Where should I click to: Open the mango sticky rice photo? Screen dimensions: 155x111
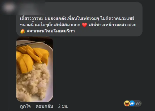(34, 69)
